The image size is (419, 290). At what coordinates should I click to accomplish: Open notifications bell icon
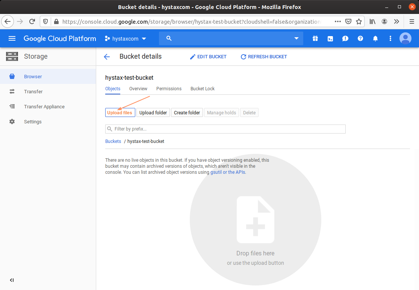(x=375, y=38)
